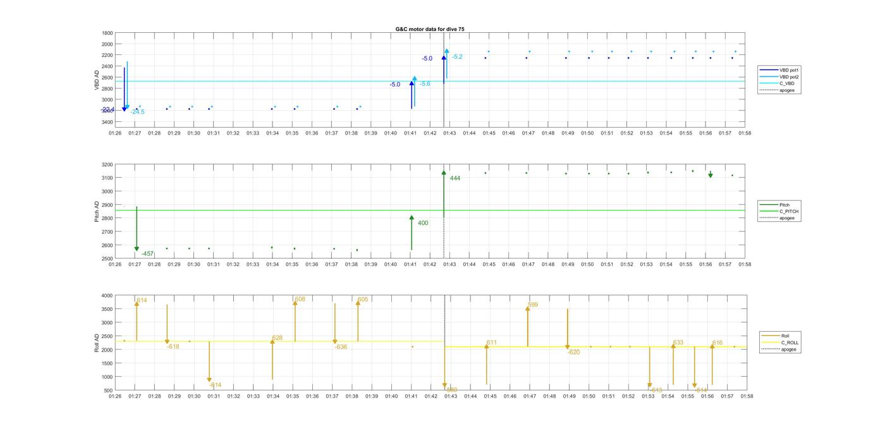Click the 628 roll data label
The height and width of the screenshot is (438, 885).
tap(277, 338)
